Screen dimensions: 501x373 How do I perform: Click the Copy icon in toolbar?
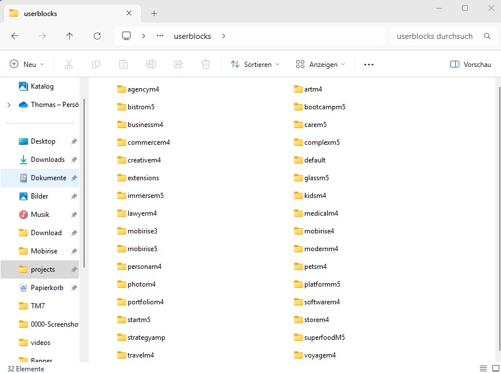[x=96, y=65]
